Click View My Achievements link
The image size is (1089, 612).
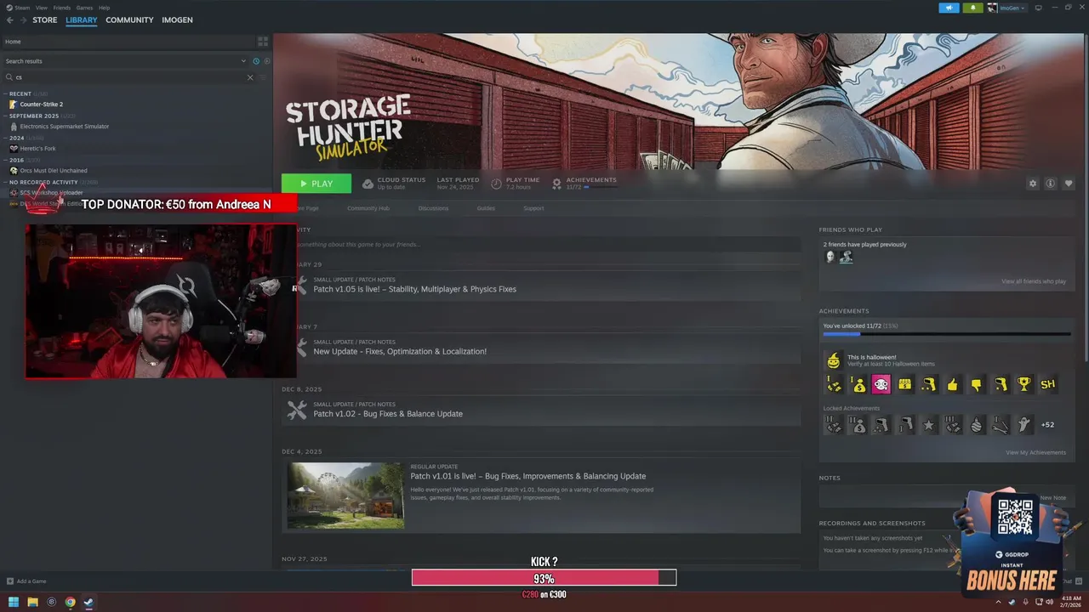pos(1035,452)
